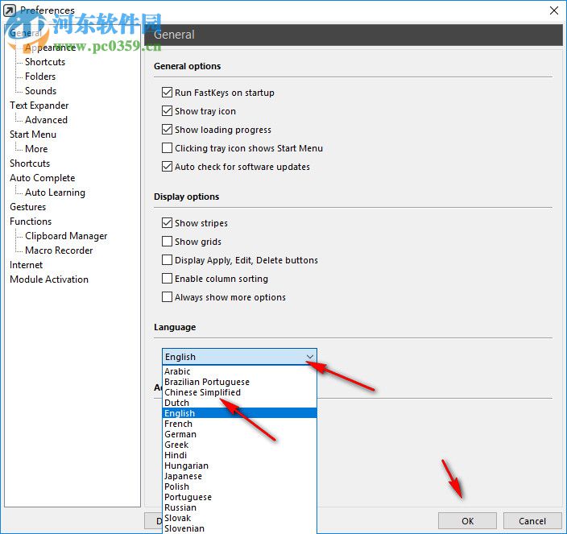Confirm preferences with OK button
Image resolution: width=567 pixels, height=534 pixels.
coord(467,520)
